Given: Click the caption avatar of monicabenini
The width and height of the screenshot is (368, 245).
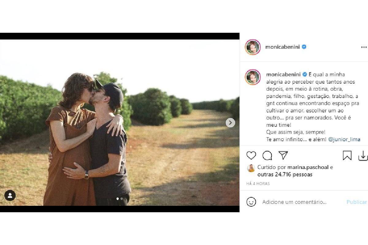Looking at the screenshot, I should point(253,77).
